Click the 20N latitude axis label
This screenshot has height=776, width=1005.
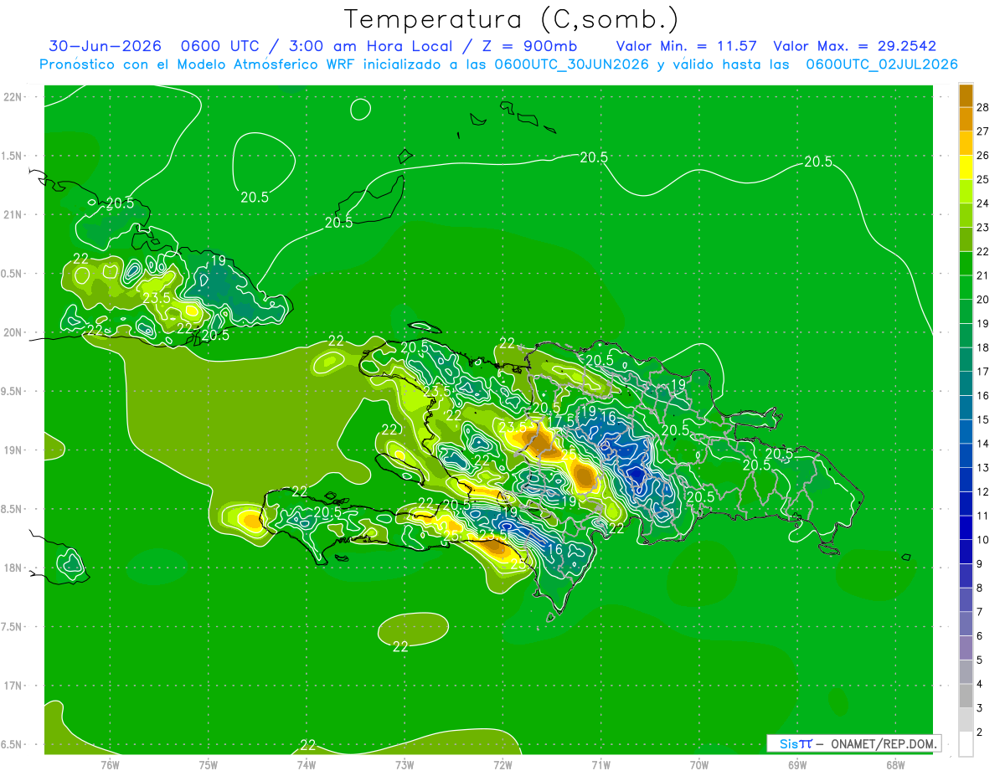(x=13, y=332)
